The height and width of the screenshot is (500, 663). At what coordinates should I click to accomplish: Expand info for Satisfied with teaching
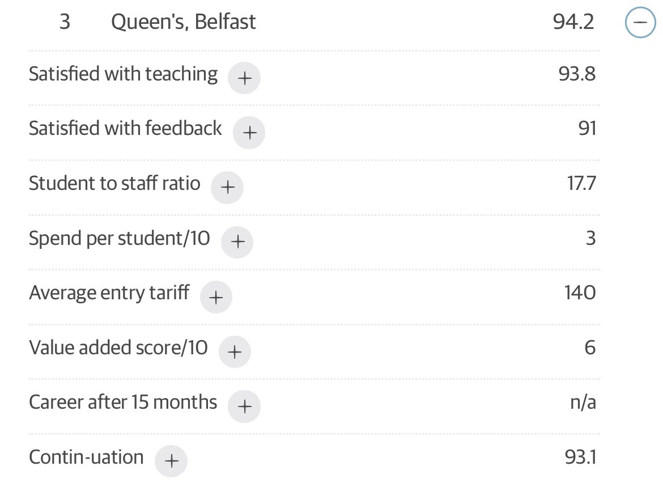click(x=244, y=78)
